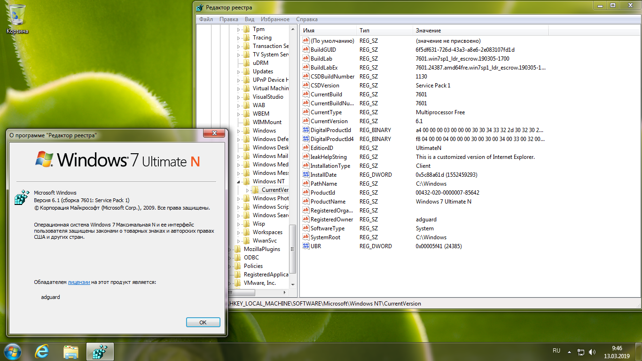Image resolution: width=642 pixels, height=361 pixels.
Task: Sort values by the Имя column header
Action: click(x=328, y=31)
